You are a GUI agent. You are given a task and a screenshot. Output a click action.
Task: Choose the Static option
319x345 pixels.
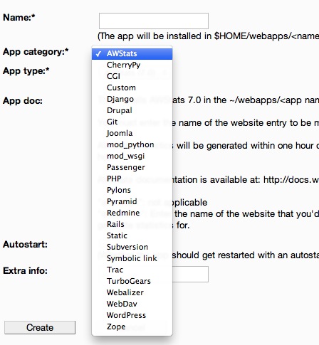click(132, 235)
